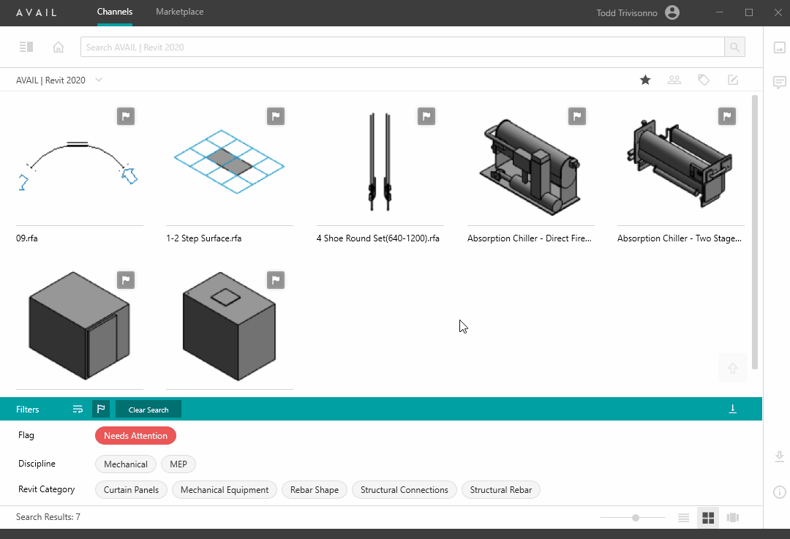Viewport: 790px width, 539px height.
Task: Click the Todd Trivisonno user name
Action: pos(627,12)
